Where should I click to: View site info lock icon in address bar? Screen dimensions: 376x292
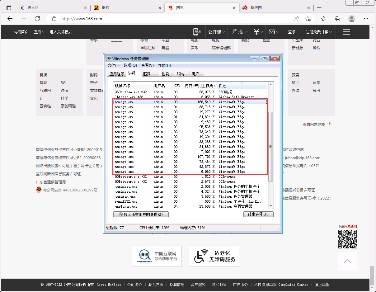[54, 19]
